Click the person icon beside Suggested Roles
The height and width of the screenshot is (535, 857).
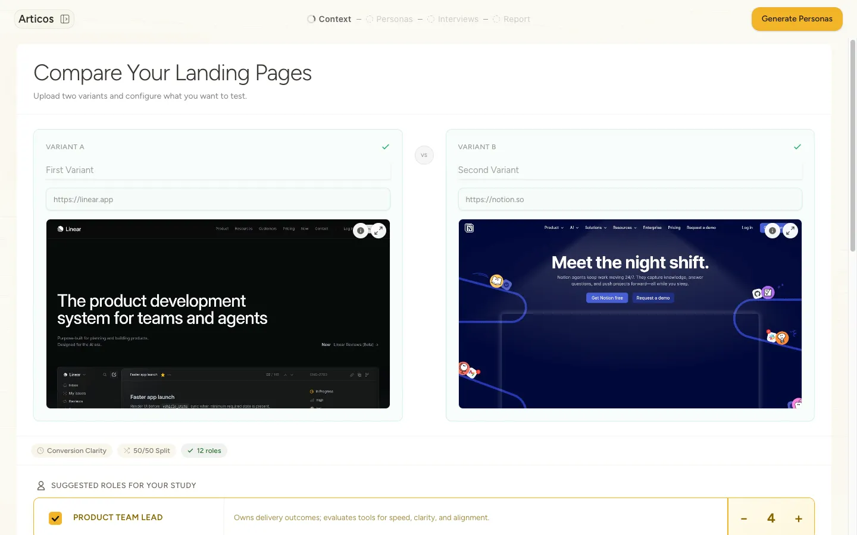pos(41,486)
